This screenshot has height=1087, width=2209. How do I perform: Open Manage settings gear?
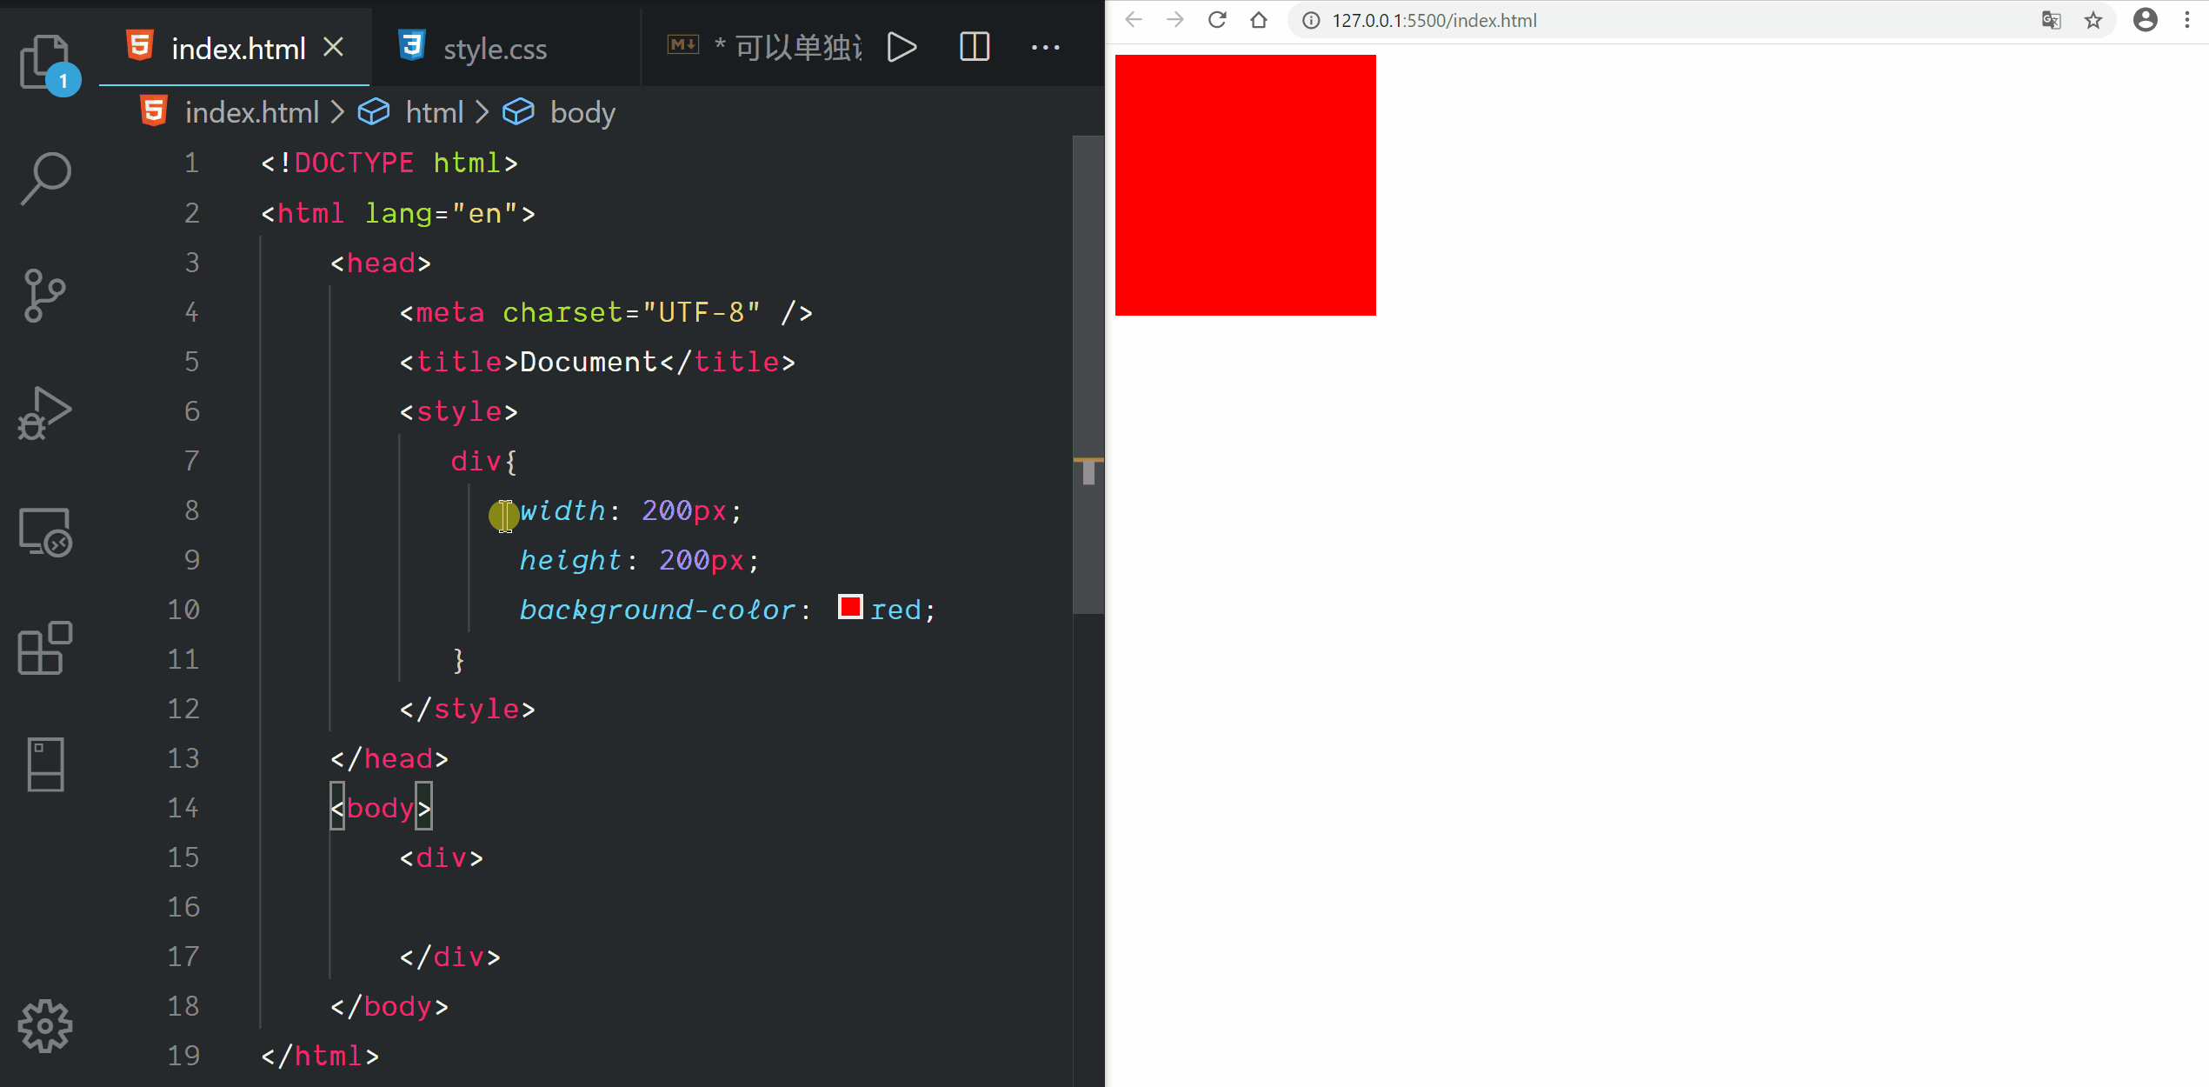coord(45,1026)
